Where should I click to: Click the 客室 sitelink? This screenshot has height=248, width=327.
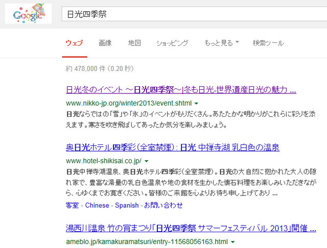[72, 205]
